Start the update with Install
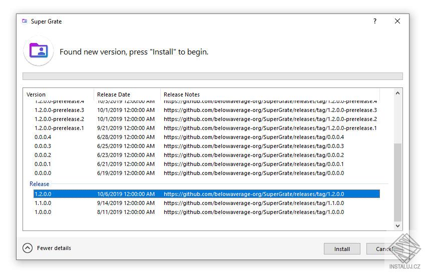Viewport: 430px width, 280px height. 342,249
